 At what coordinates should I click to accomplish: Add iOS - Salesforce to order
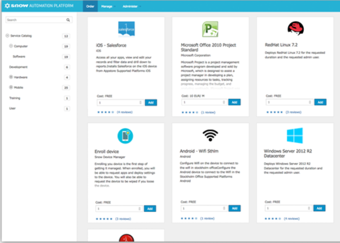tap(151, 103)
